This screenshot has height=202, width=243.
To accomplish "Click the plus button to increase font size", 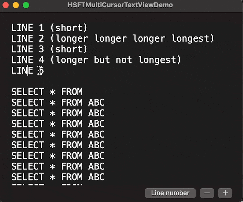I will coord(225,193).
